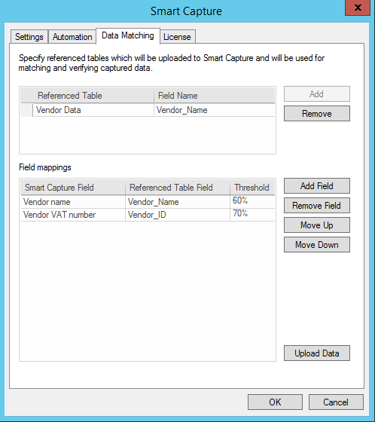Select the Vendor name mapping cell
This screenshot has height=422, width=375.
(73, 202)
